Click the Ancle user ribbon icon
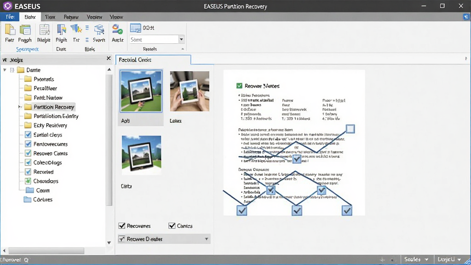Screen dimensions: 471x265 coord(117,29)
